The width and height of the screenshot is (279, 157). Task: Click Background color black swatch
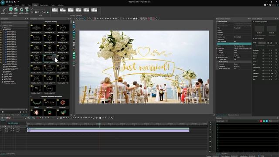point(235,57)
